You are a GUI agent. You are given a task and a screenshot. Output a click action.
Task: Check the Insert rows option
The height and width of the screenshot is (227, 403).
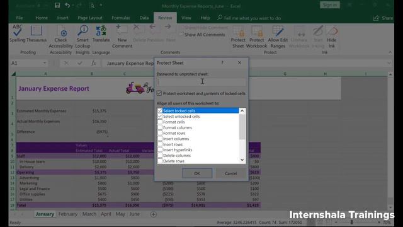(160, 144)
